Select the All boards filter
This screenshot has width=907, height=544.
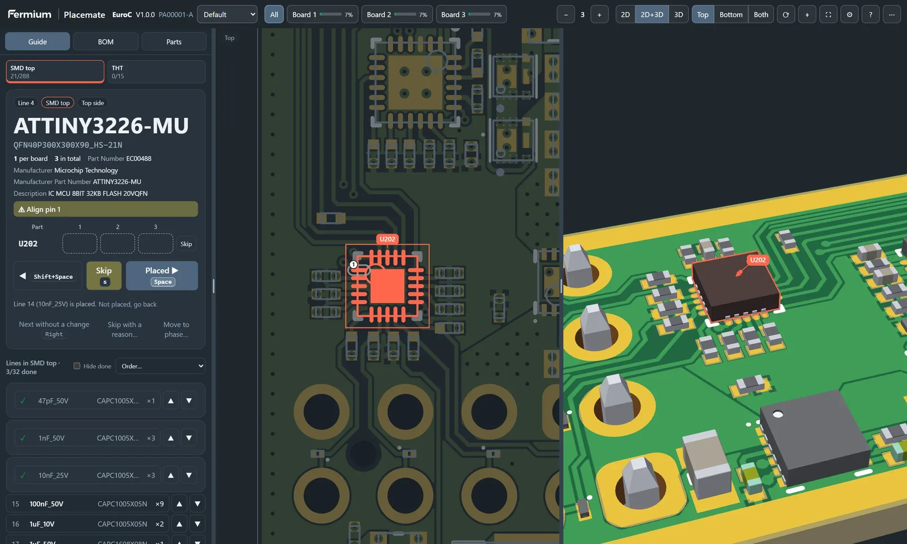tap(274, 15)
